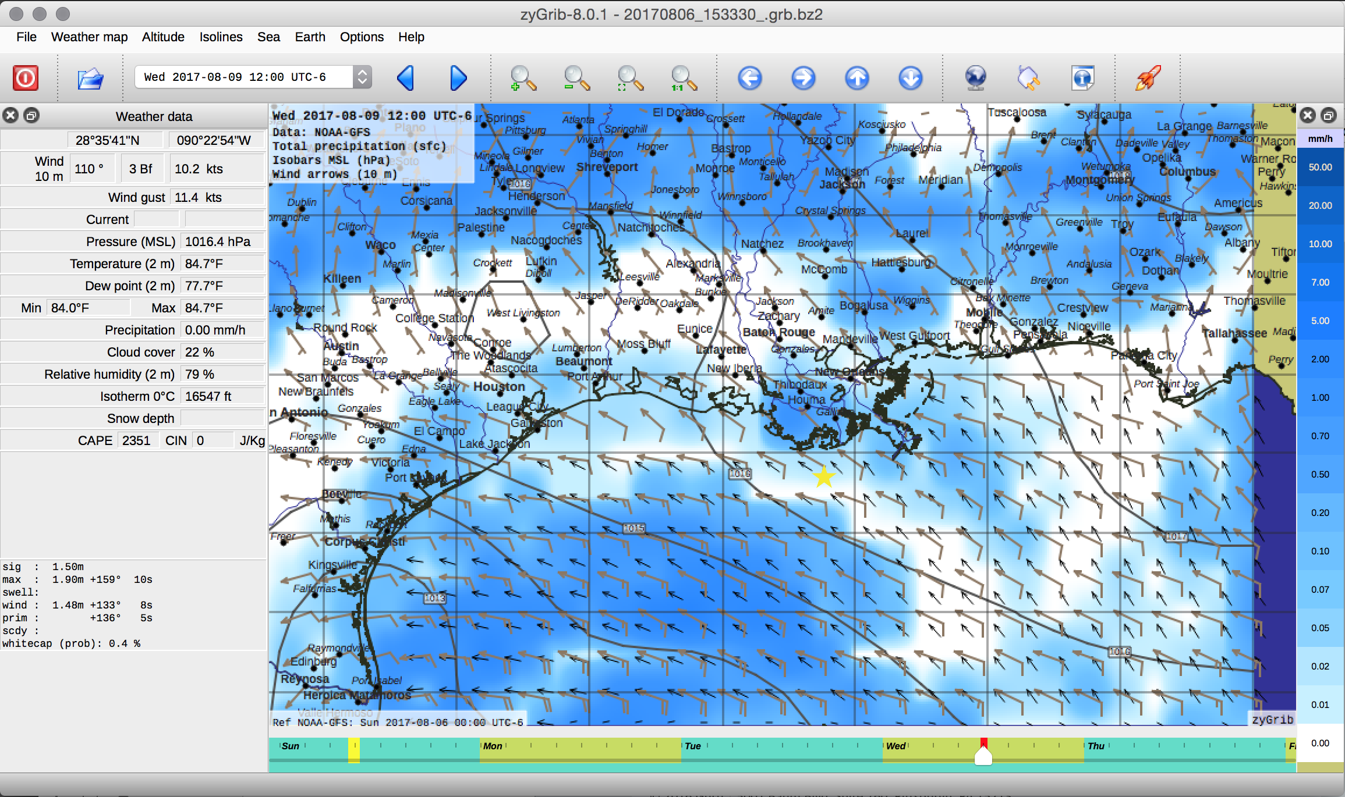This screenshot has width=1345, height=797.
Task: Click Wed on the timeline
Action: [x=896, y=746]
